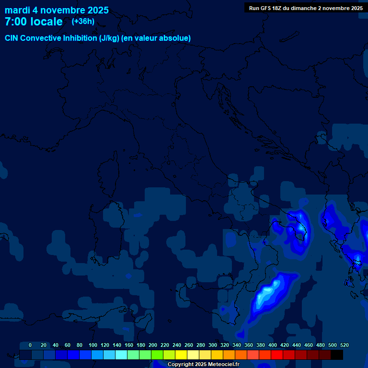Click the legend value '260'
This screenshot has width=368, height=368.
pos(189,345)
